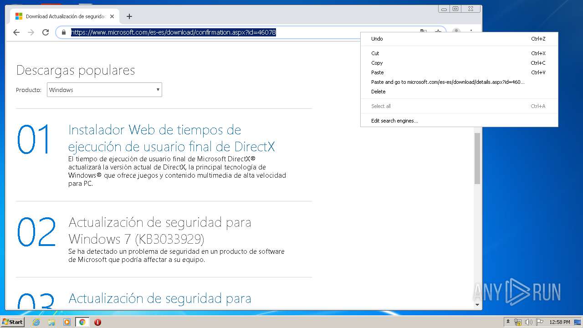
Task: Select Paste and go to microsoft.com entry
Action: tap(459, 82)
